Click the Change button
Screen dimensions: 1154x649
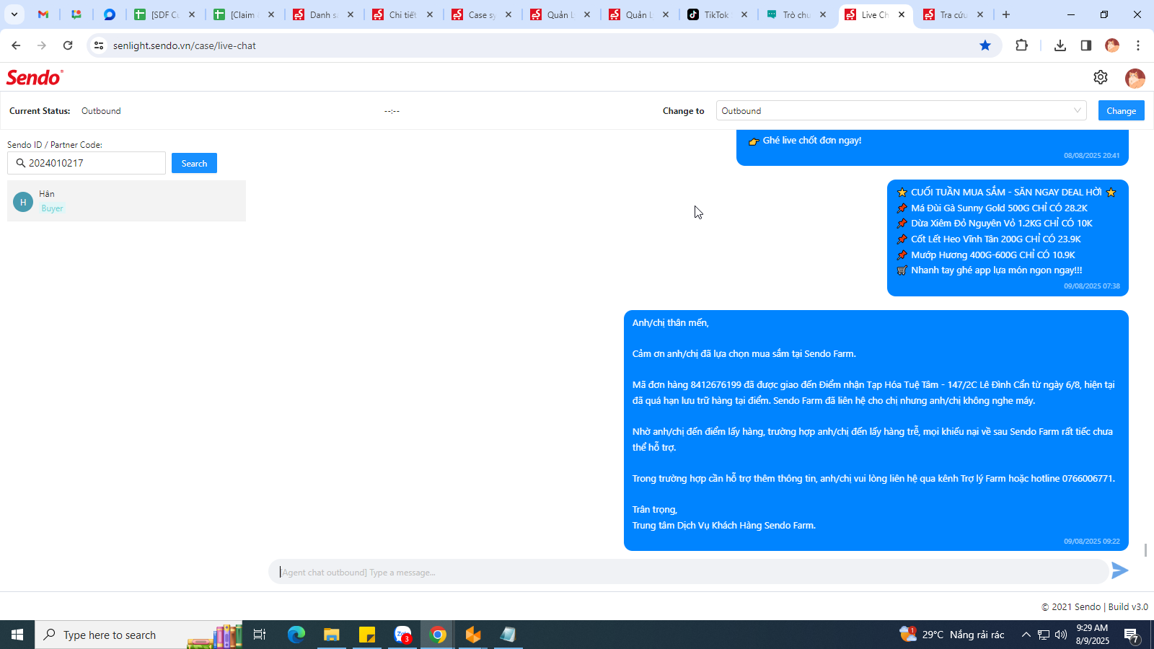(x=1121, y=110)
